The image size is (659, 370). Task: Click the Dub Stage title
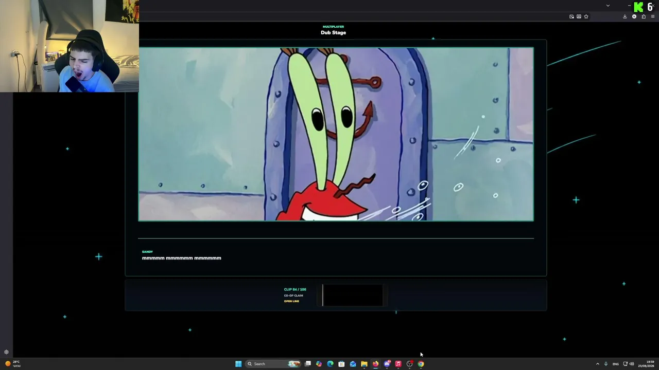[x=333, y=32]
